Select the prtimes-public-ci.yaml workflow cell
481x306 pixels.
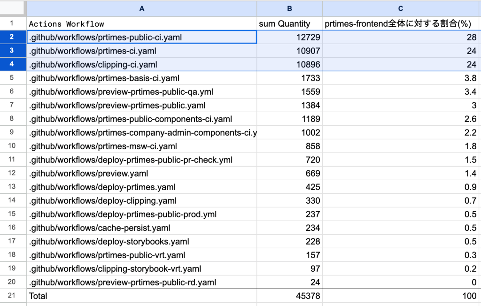click(x=141, y=37)
